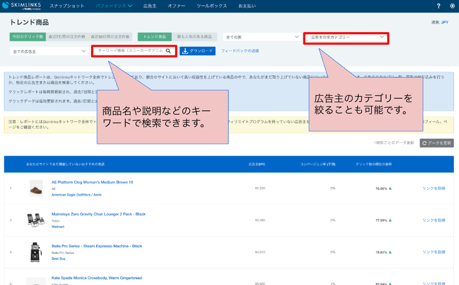Expand the 全ての広告主 dropdown
This screenshot has height=285, width=459.
tap(49, 51)
